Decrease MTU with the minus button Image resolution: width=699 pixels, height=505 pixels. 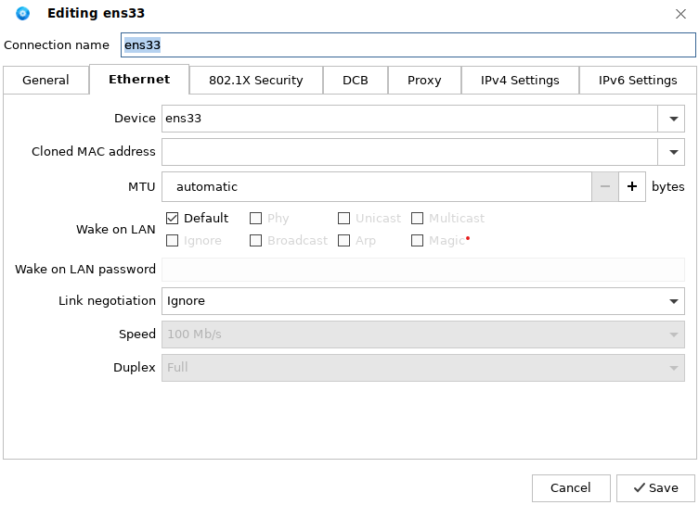pos(605,186)
